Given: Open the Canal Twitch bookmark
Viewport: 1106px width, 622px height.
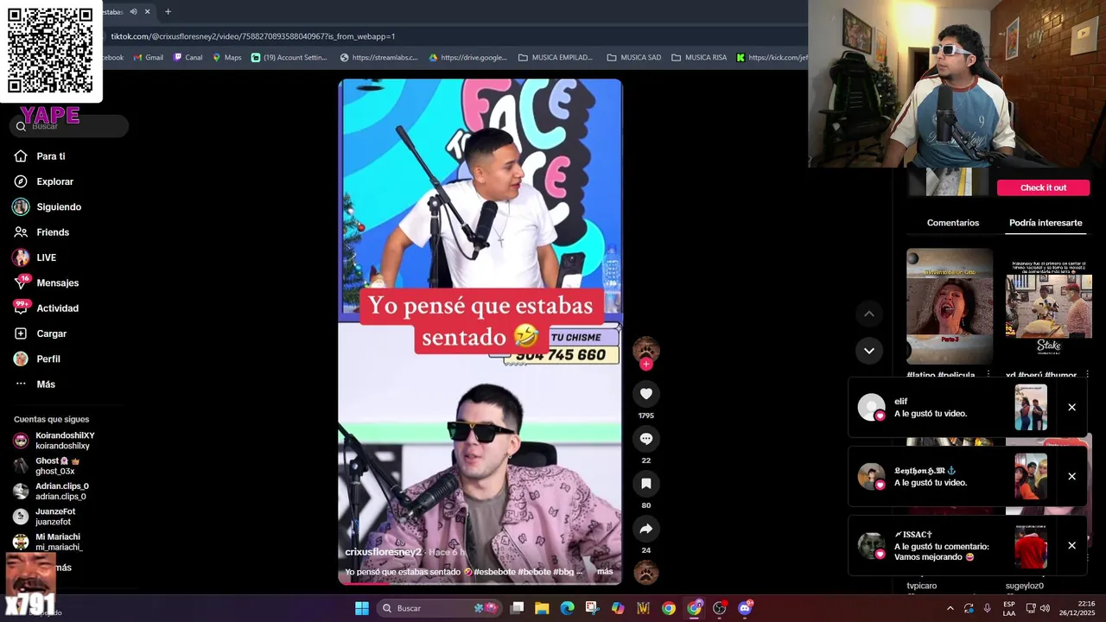Looking at the screenshot, I should coord(188,58).
